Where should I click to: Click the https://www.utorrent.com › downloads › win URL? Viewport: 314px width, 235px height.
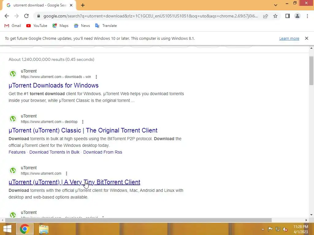tap(56, 77)
